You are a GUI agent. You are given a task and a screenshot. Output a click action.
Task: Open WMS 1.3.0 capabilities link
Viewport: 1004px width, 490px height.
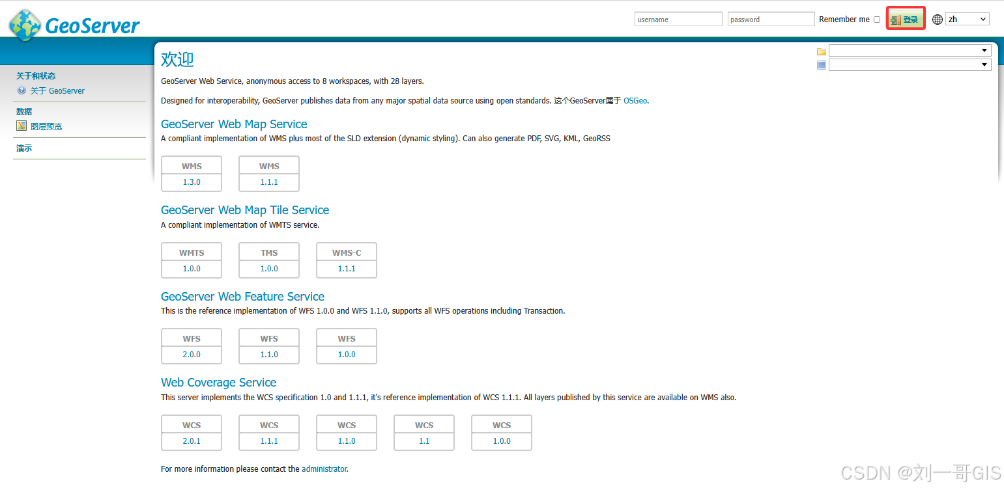pos(192,182)
